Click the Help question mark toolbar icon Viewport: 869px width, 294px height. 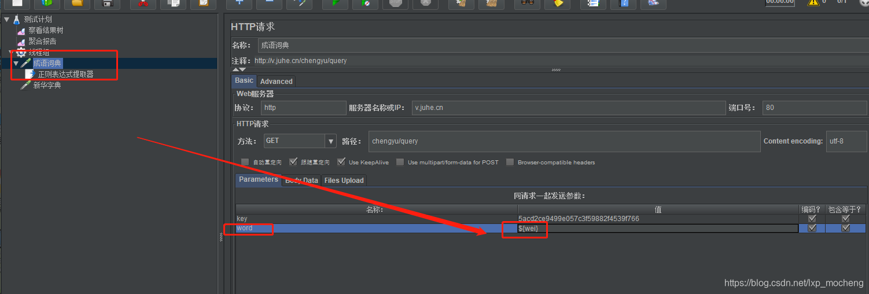[623, 3]
